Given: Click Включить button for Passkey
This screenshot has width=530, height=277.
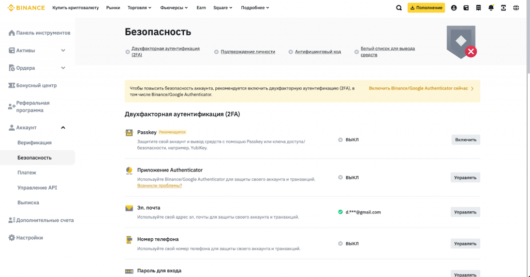Looking at the screenshot, I should pyautogui.click(x=465, y=140).
